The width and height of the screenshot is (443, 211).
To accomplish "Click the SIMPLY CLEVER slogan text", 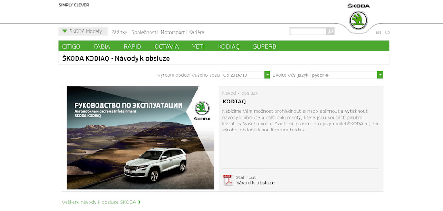I will point(74,5).
